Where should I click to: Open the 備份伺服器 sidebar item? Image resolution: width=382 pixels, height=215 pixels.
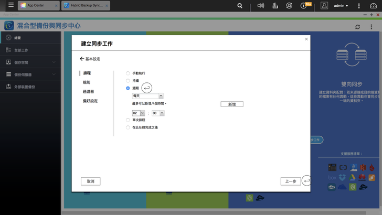[30, 74]
